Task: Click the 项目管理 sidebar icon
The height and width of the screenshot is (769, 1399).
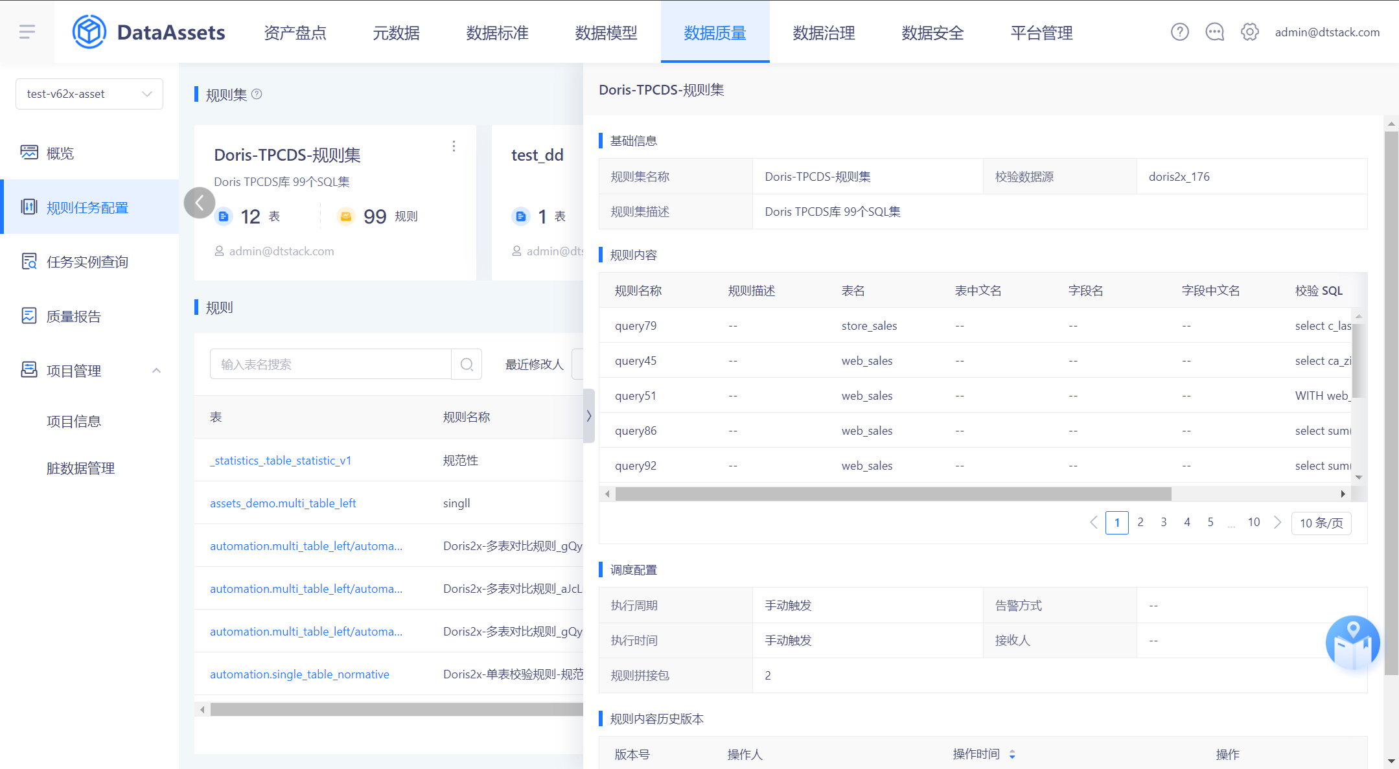Action: pos(29,370)
